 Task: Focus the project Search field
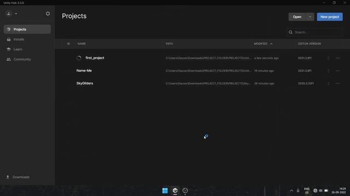[314, 32]
